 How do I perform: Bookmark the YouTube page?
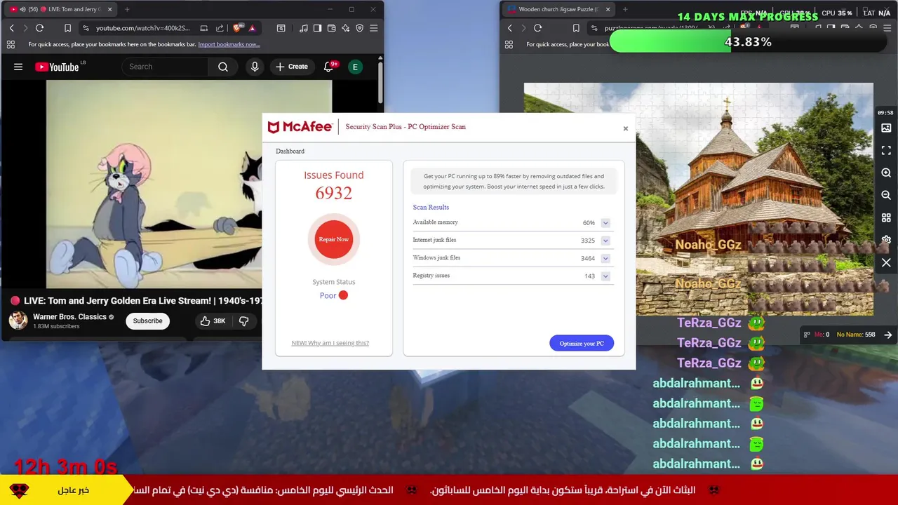coord(67,28)
